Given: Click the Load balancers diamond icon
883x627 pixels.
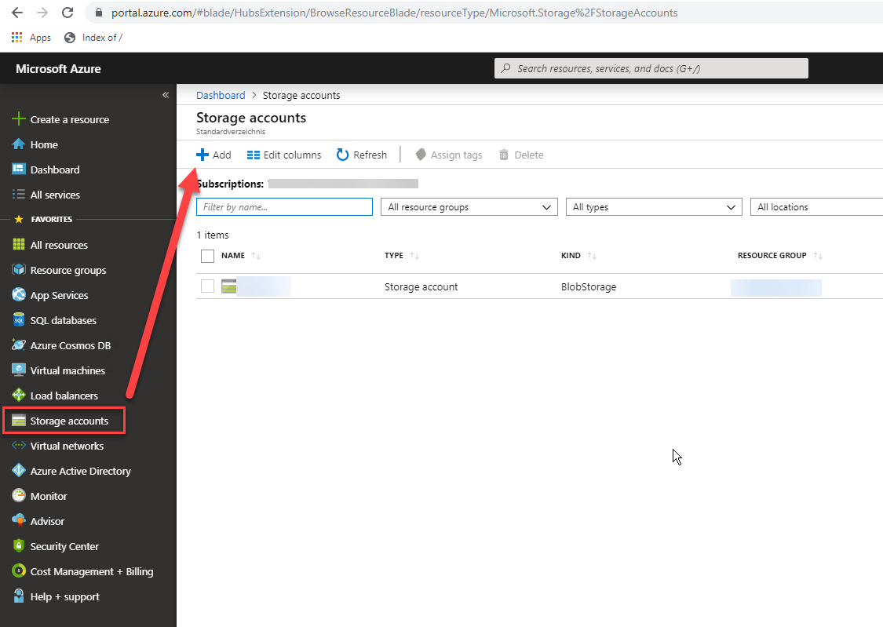Looking at the screenshot, I should (x=19, y=395).
